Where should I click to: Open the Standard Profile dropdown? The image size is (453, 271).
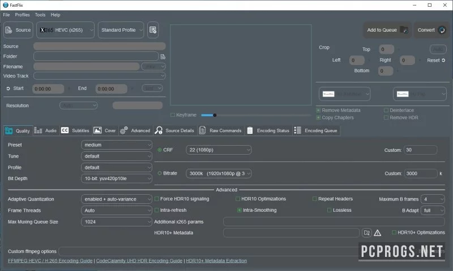(121, 30)
